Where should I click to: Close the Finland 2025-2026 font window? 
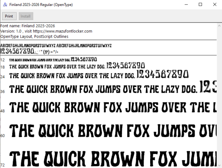pos(215,4)
